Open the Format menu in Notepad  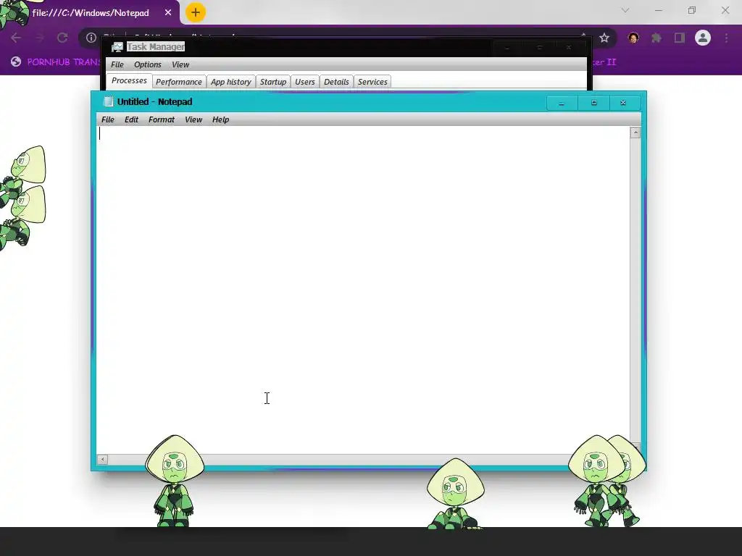pyautogui.click(x=162, y=119)
